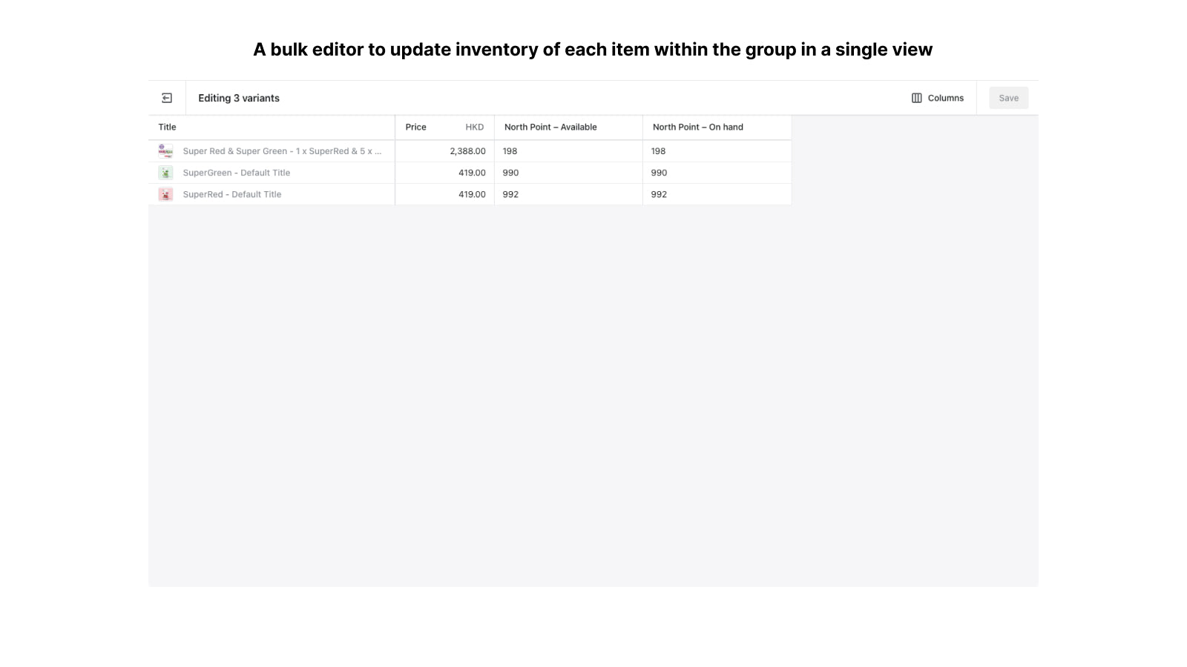Edit SuperRed's on hand quantity of 992
The height and width of the screenshot is (667, 1187).
(659, 193)
